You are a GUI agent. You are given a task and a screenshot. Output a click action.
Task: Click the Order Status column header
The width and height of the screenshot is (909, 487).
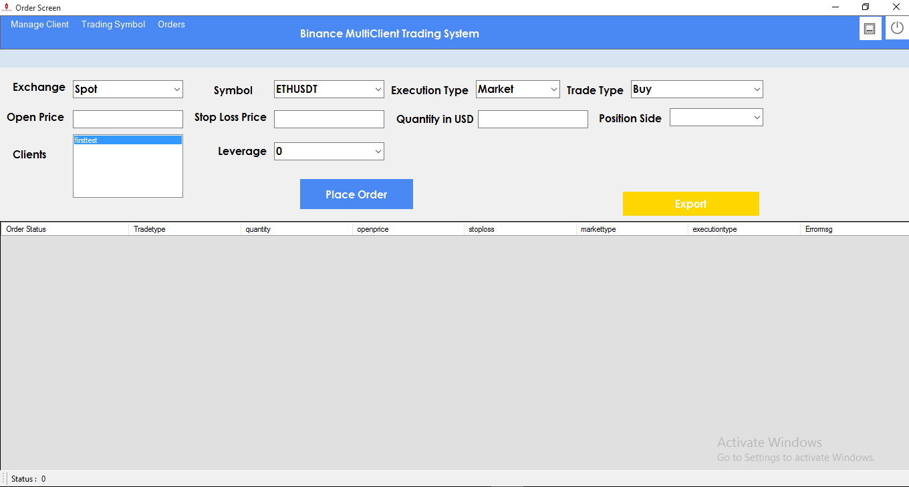pos(65,229)
